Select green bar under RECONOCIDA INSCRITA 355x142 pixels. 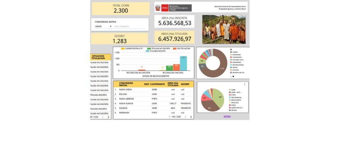[x=170, y=68]
